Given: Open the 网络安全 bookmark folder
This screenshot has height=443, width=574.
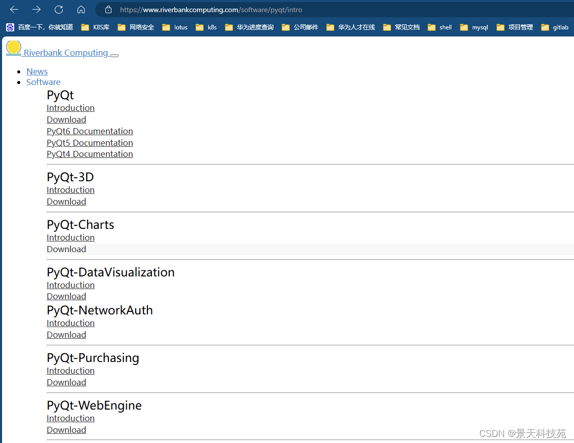Looking at the screenshot, I should coord(136,27).
